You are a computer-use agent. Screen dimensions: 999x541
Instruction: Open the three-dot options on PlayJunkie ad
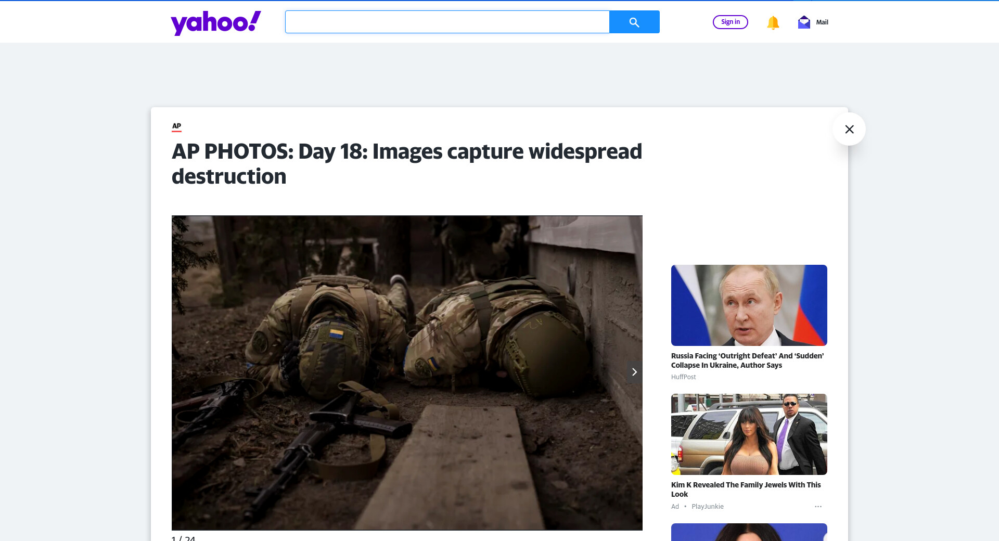pyautogui.click(x=818, y=507)
